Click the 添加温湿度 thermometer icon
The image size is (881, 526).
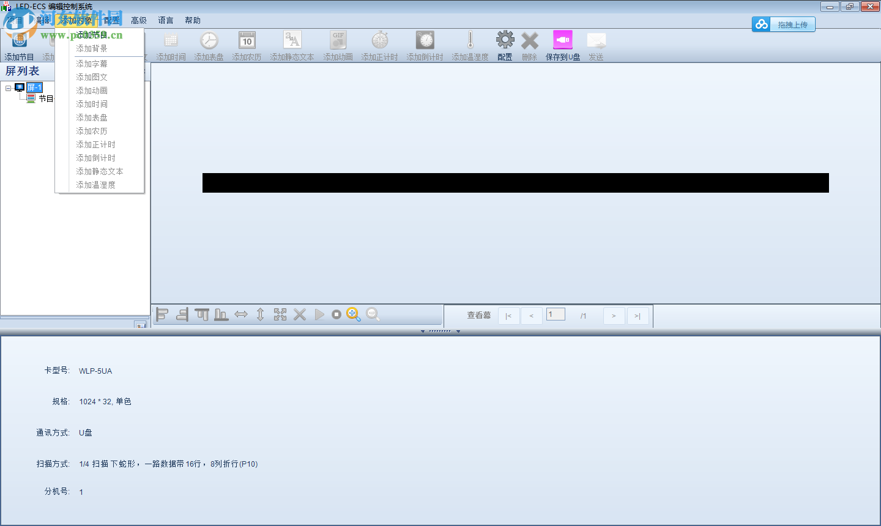point(470,41)
